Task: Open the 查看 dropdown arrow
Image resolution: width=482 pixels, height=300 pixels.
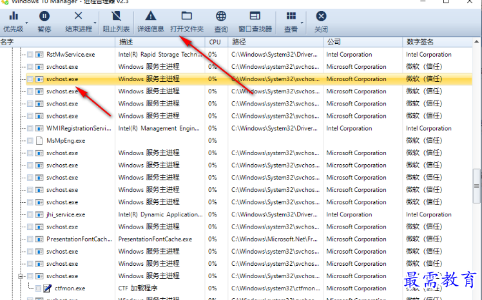Action: (x=302, y=23)
